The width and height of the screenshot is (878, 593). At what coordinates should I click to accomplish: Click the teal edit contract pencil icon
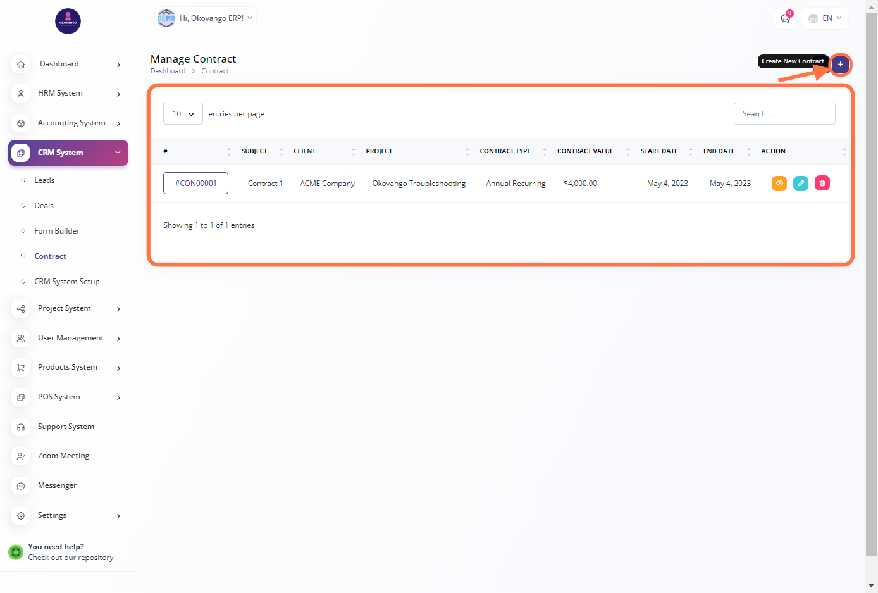[x=801, y=184]
